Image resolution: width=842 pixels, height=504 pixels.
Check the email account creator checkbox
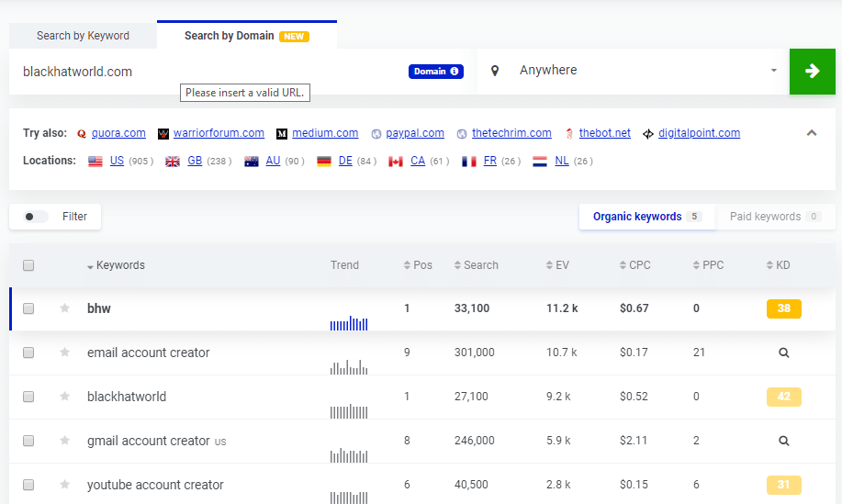(28, 353)
